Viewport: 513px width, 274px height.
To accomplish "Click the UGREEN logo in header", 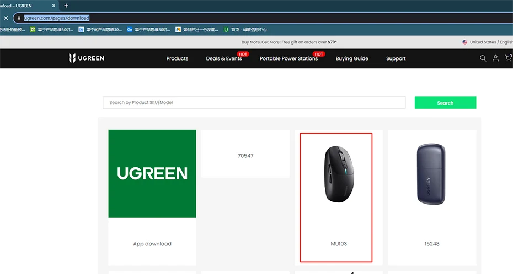I will click(87, 58).
